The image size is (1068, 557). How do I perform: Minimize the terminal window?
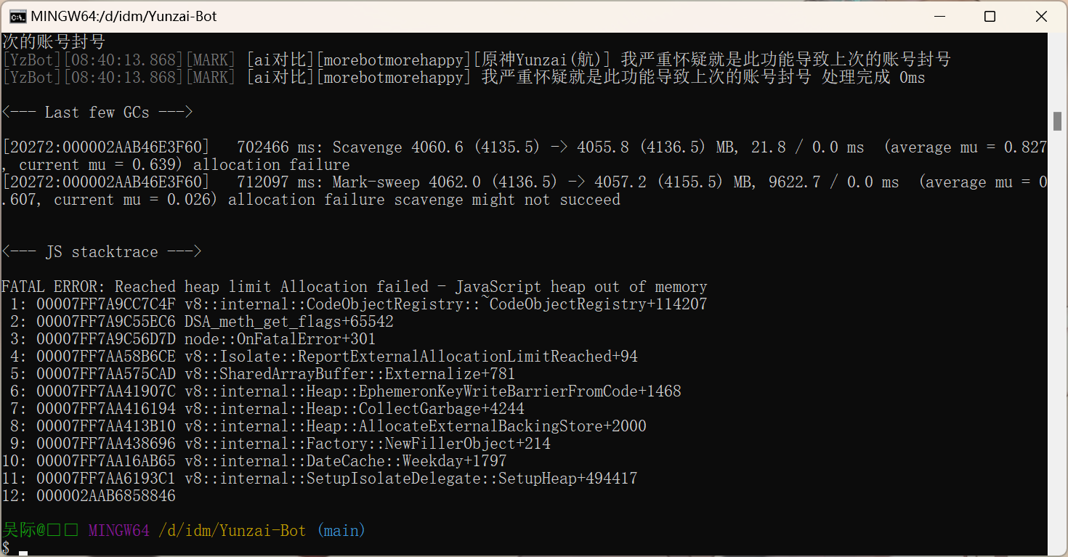(939, 16)
